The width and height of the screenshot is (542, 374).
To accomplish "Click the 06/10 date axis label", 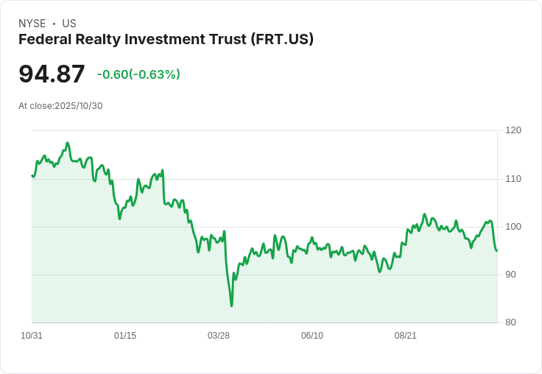I will coord(312,336).
